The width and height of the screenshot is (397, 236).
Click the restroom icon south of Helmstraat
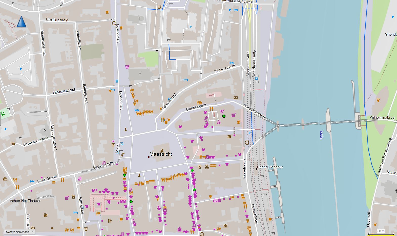click(110, 221)
